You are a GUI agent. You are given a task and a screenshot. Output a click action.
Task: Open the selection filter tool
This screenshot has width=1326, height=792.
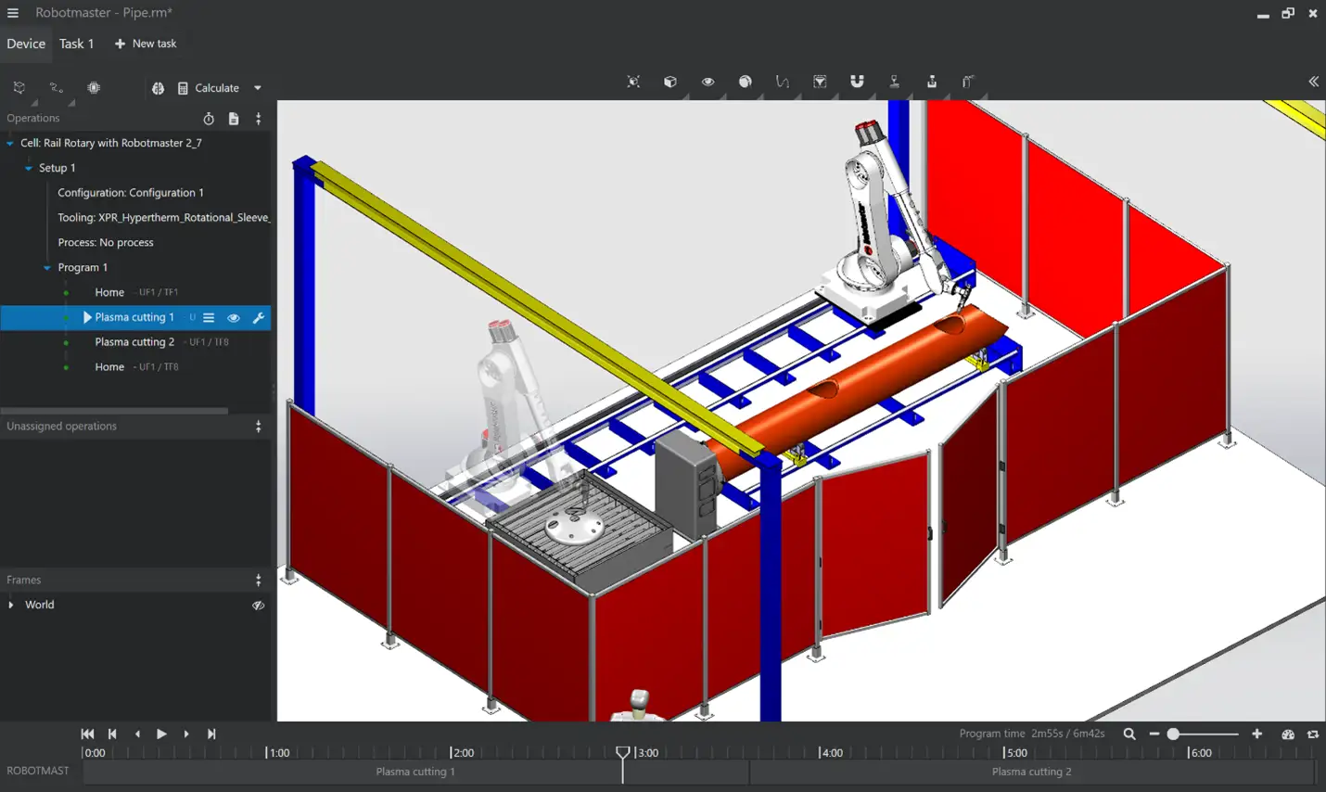820,82
